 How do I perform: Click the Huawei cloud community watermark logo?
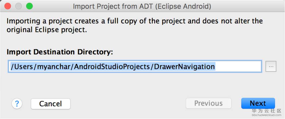266,111
